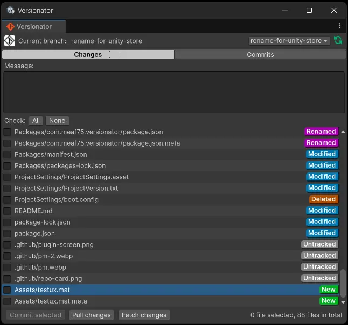Open the rename-for-unity-store branch dropdown
The image size is (348, 325).
click(290, 41)
